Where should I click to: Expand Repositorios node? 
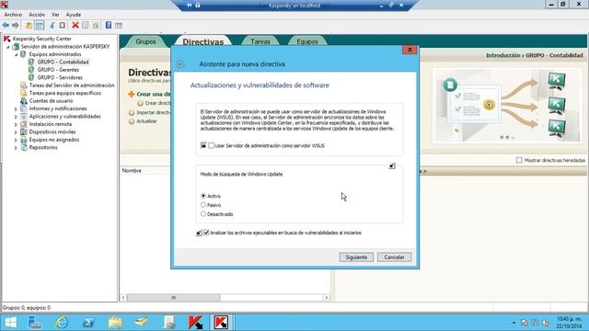click(17, 148)
